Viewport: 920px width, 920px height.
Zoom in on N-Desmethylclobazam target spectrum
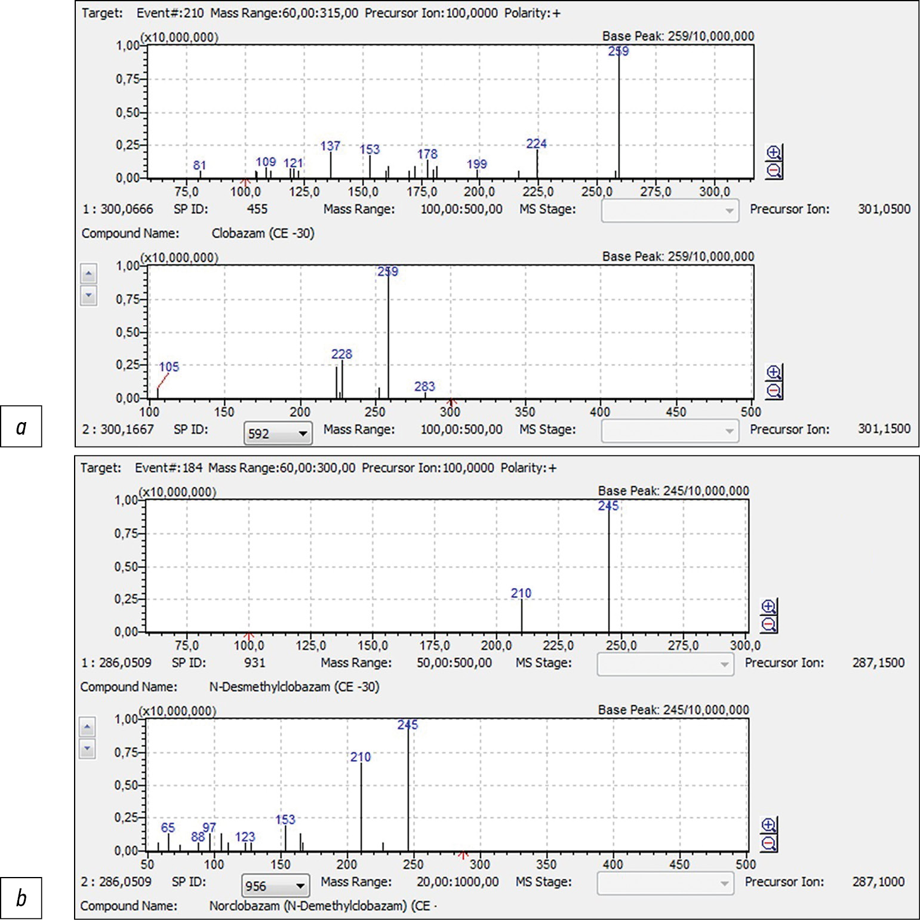(769, 607)
